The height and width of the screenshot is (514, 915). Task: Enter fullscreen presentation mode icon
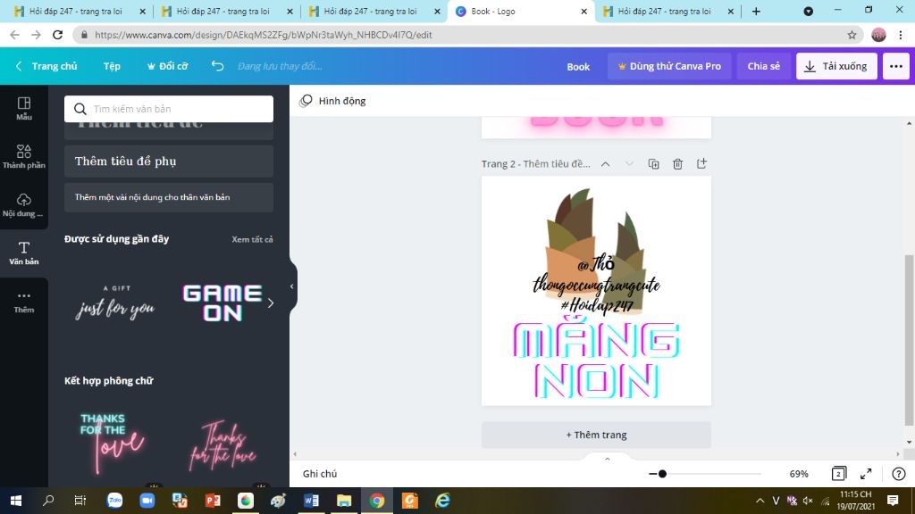click(x=866, y=474)
